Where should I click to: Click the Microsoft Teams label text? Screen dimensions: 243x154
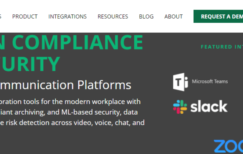point(210,81)
